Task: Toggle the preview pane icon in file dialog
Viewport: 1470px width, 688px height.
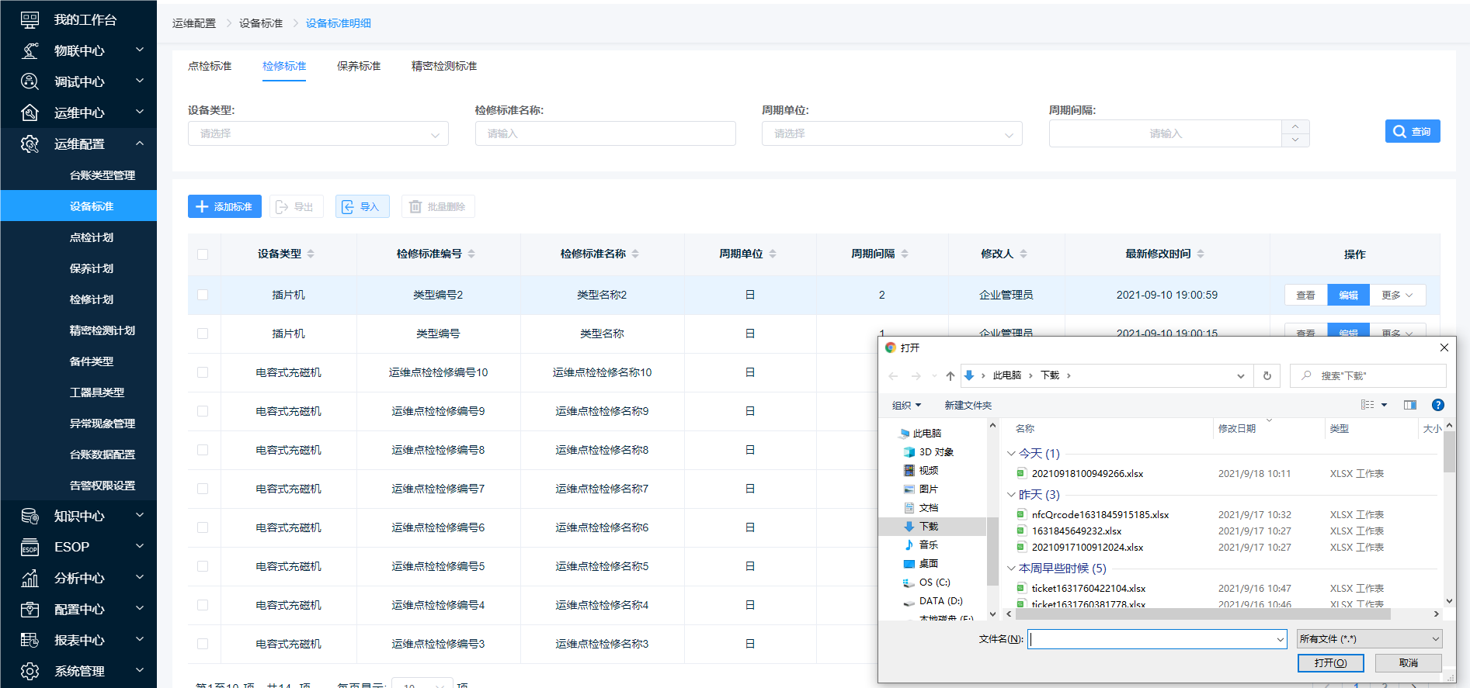Action: point(1409,405)
